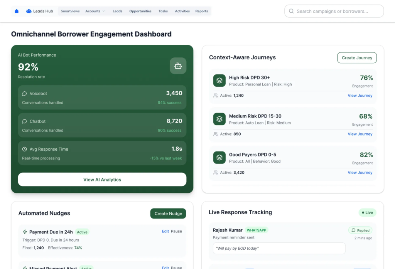Click the chat icon in Replied badge
395x269 pixels.
(x=353, y=230)
